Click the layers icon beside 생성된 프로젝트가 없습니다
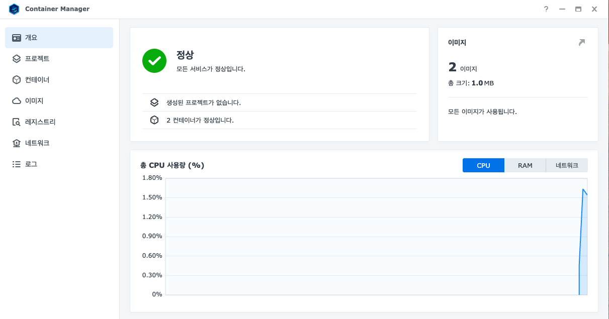Viewport: 609px width, 319px height. pos(154,102)
